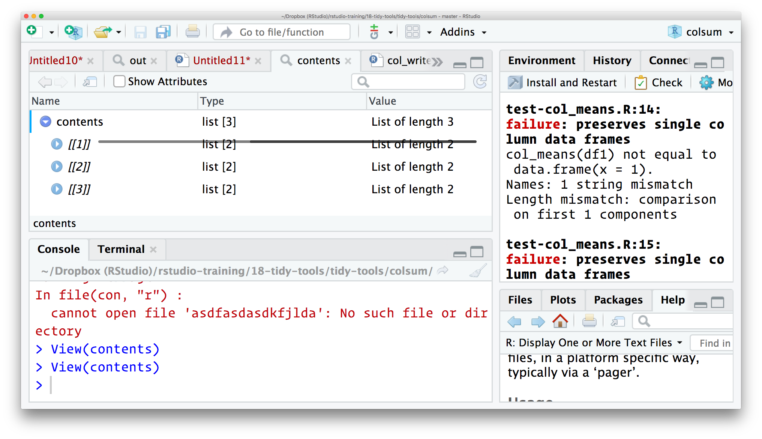Expand the [[1]] list entry
The height and width of the screenshot is (439, 762).
(x=56, y=144)
